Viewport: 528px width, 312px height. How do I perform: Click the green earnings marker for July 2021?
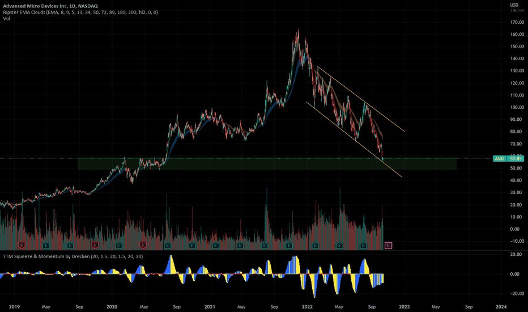click(x=265, y=245)
